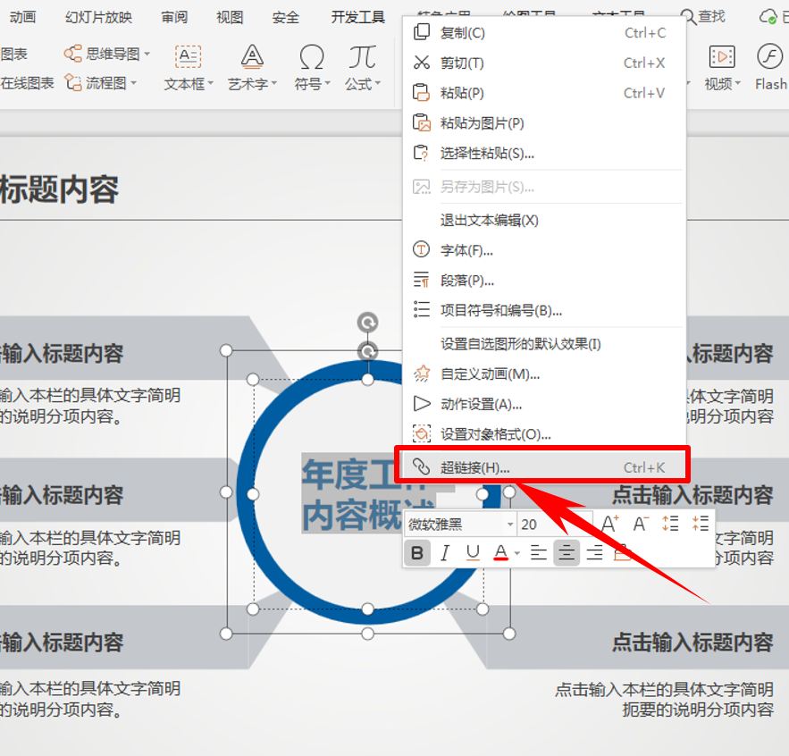Open the View (视图) tab
Screen dimensions: 789x756
click(230, 17)
